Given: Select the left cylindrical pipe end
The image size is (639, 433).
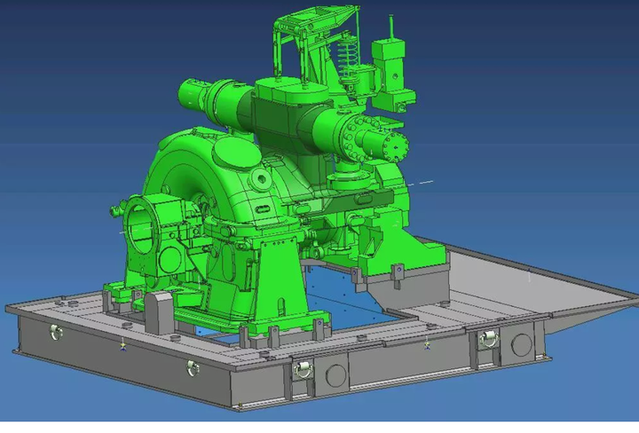Looking at the screenshot, I should tap(193, 95).
